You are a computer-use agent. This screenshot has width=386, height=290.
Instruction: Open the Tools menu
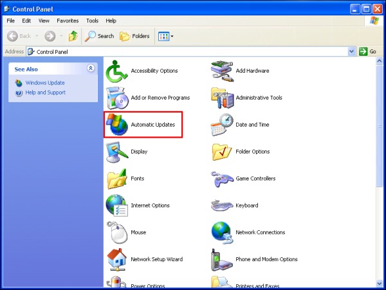pyautogui.click(x=92, y=21)
